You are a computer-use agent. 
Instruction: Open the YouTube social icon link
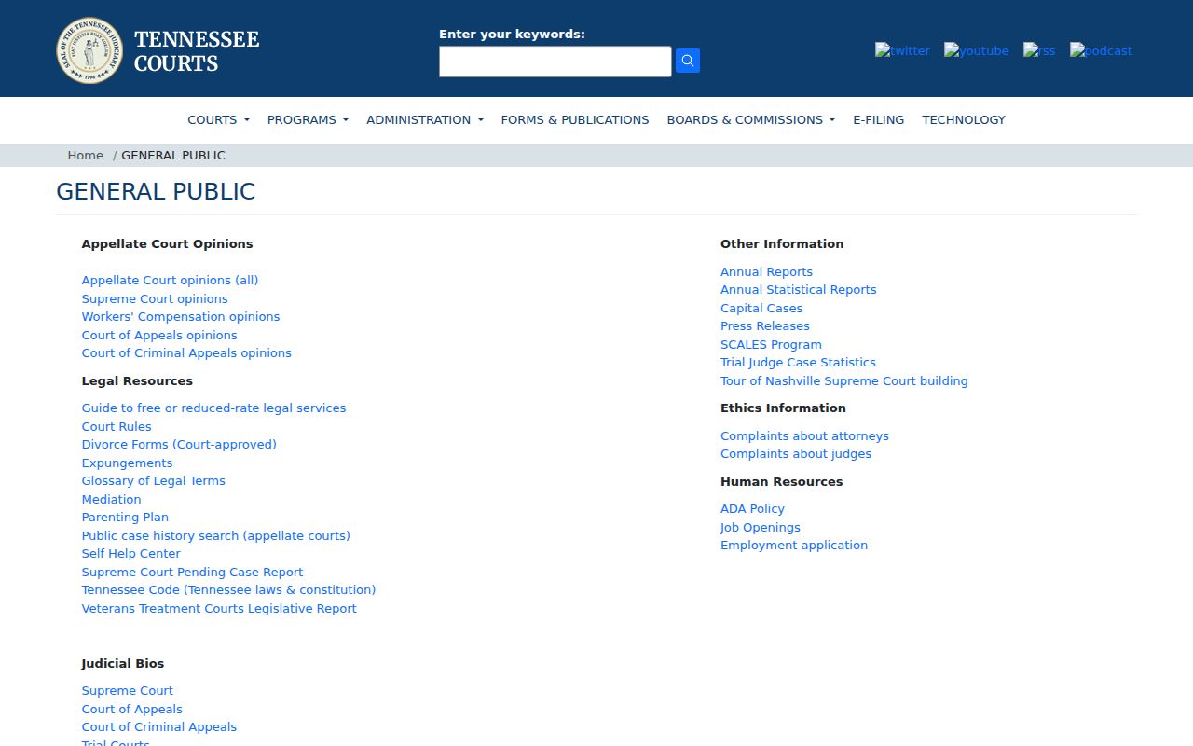coord(976,50)
